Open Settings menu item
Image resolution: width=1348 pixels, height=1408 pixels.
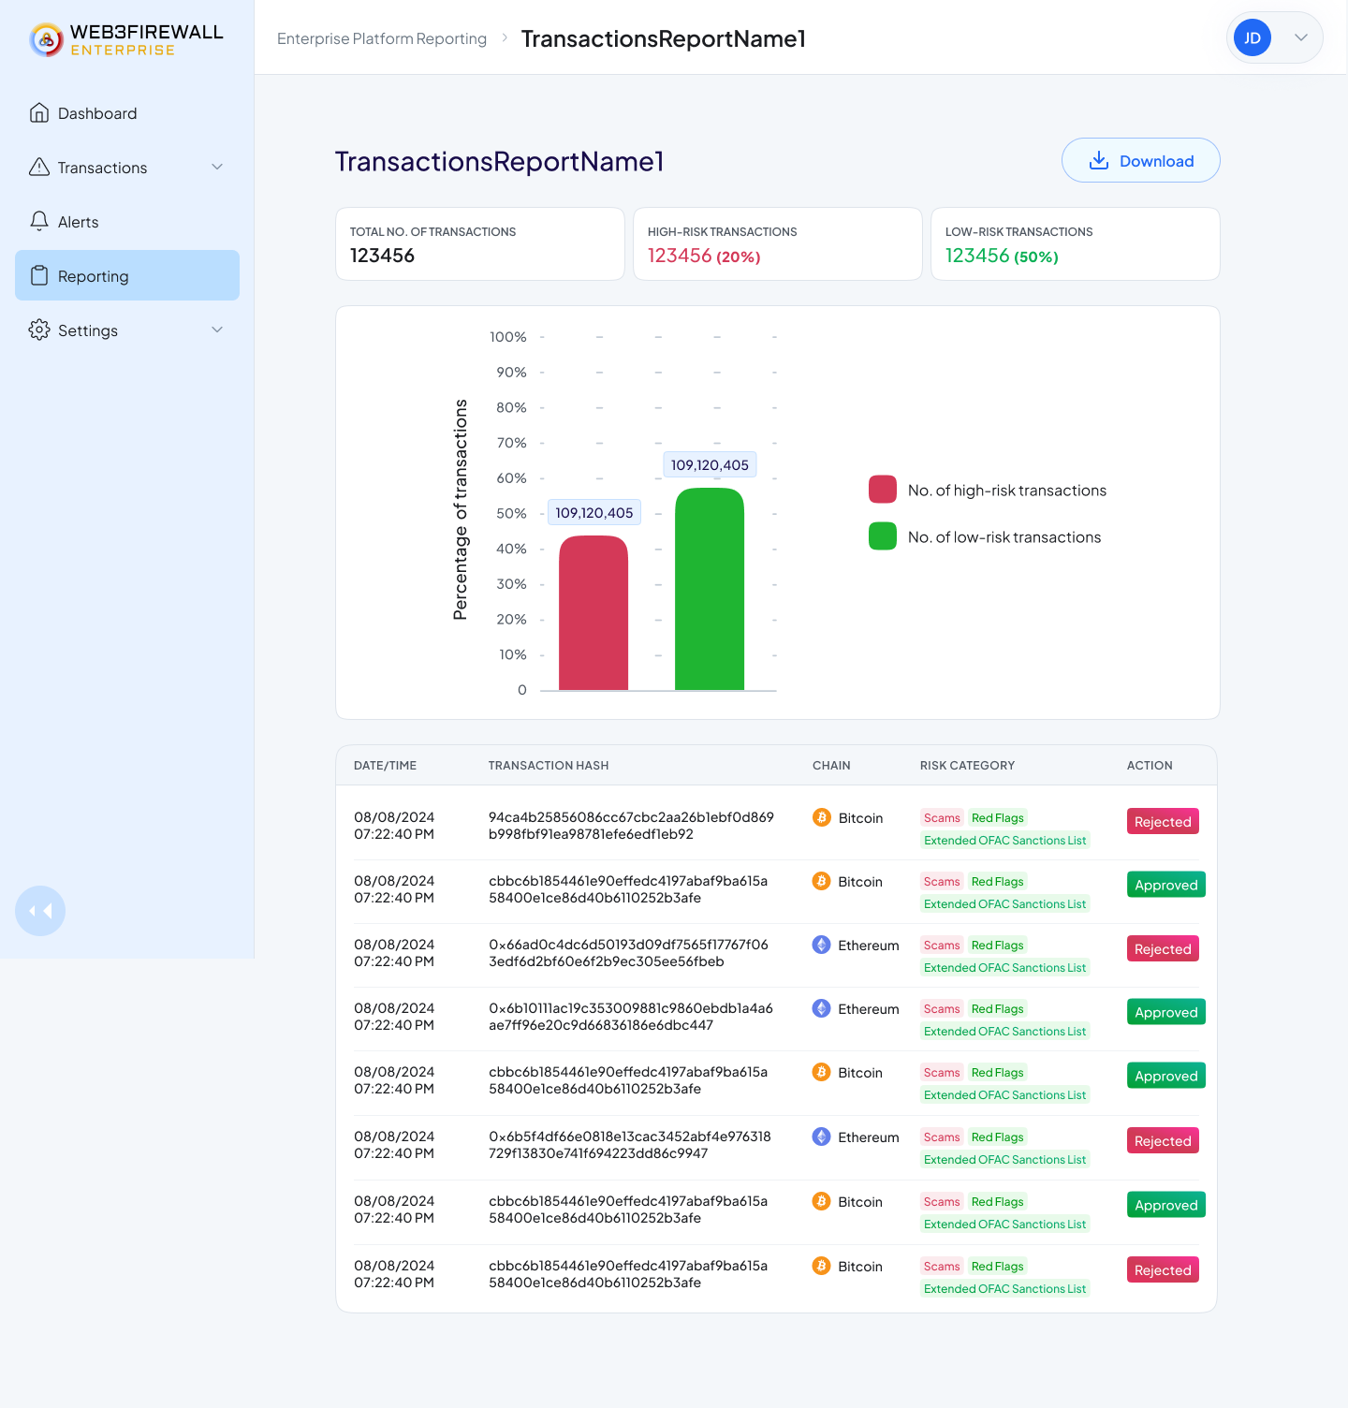(127, 330)
